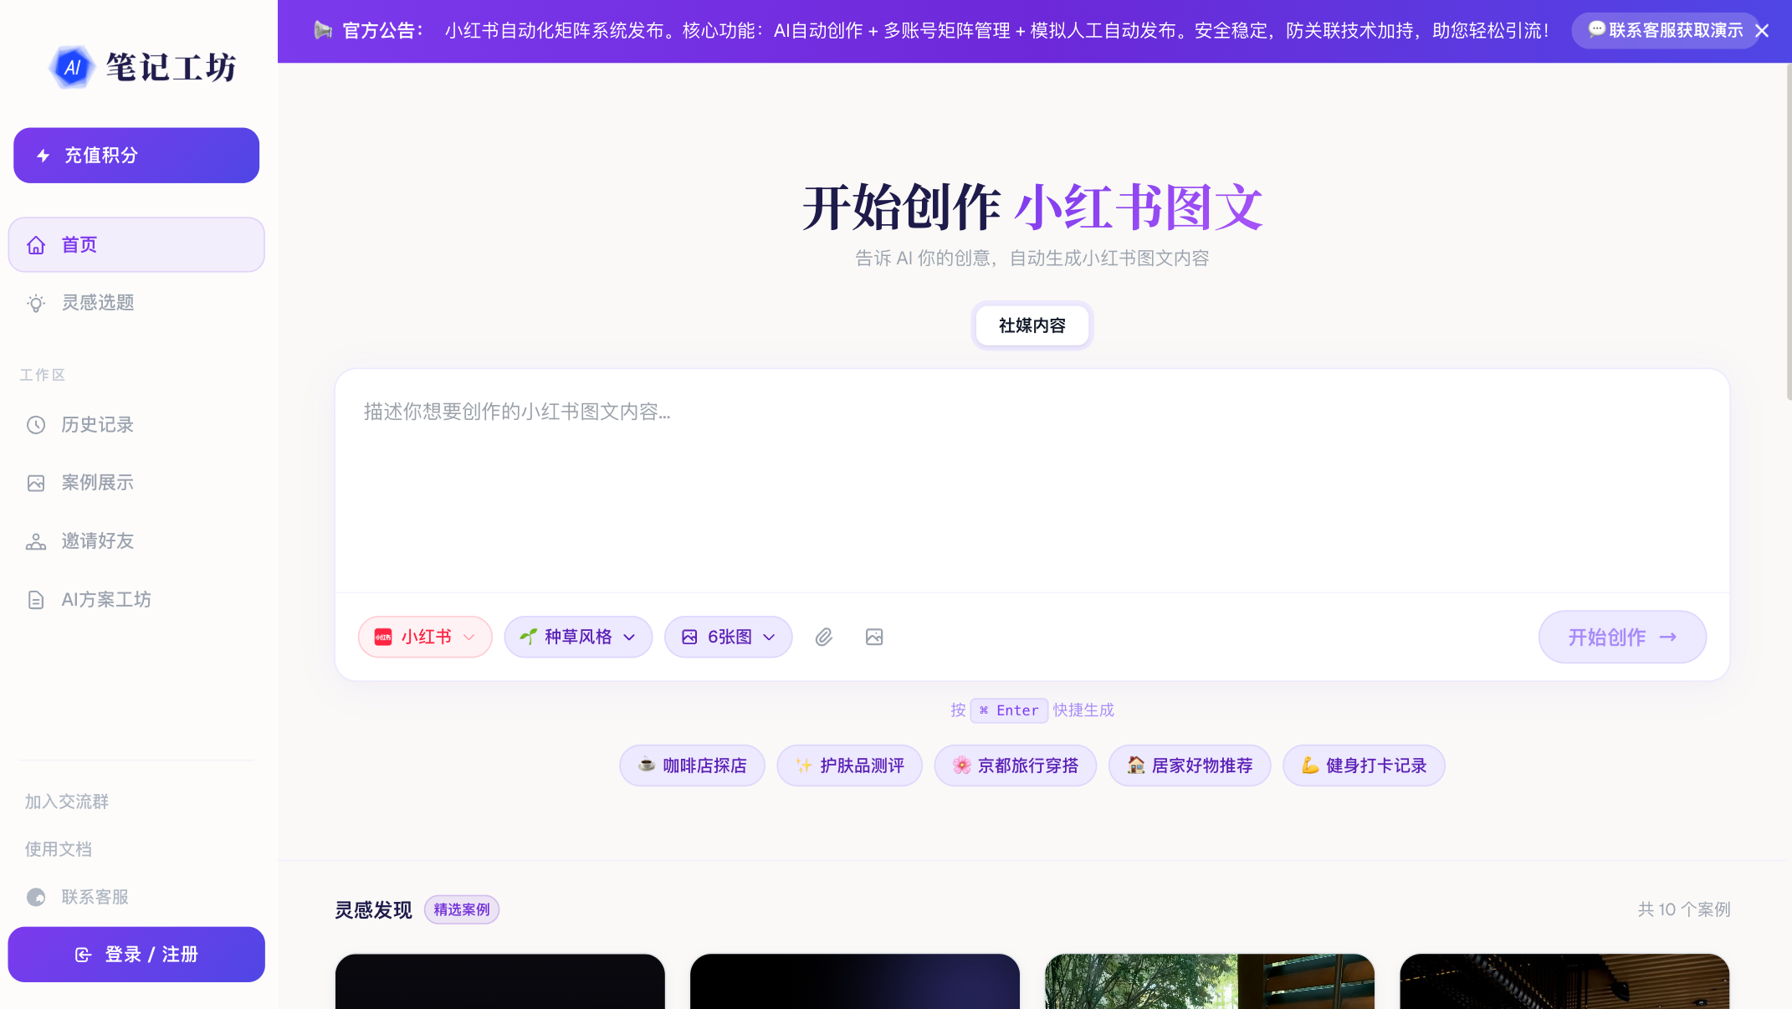
Task: Click the image icon beside 案例展示
Action: [x=36, y=484]
